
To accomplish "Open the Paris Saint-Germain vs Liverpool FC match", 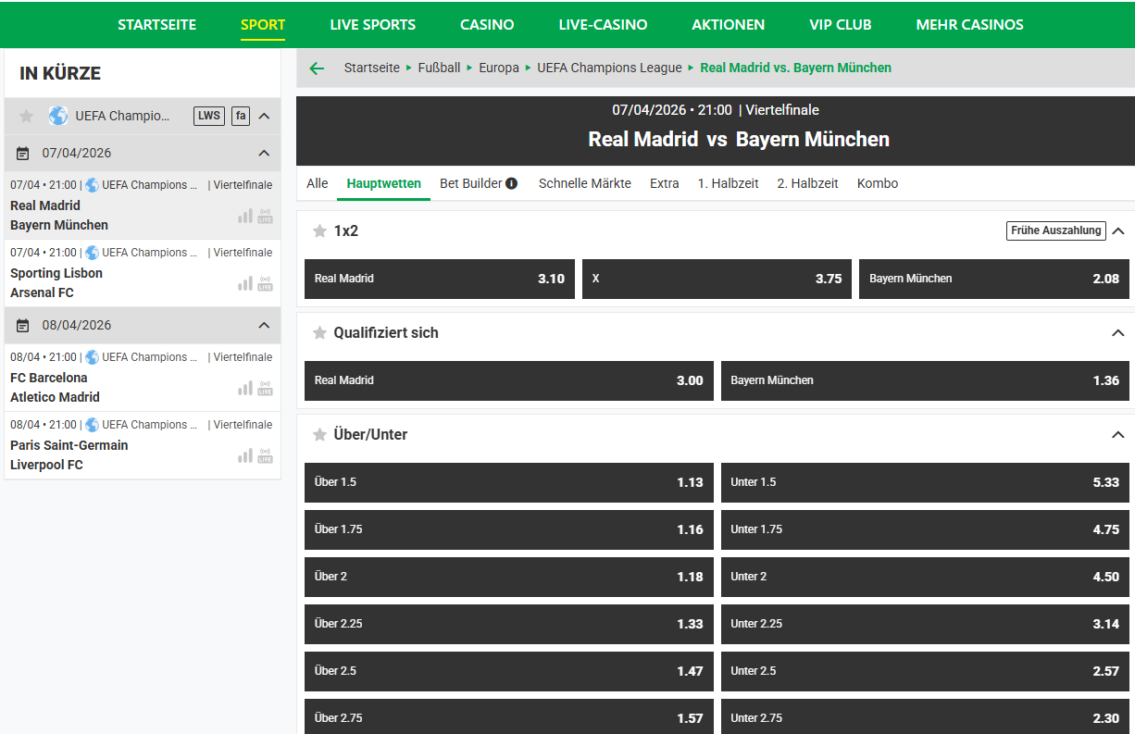I will click(x=143, y=445).
